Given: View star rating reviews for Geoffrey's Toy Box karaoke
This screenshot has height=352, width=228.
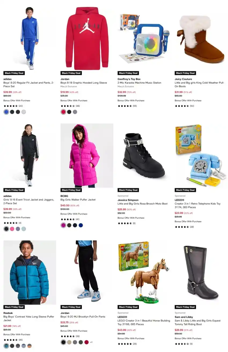Looking at the screenshot, I should click(127, 106).
